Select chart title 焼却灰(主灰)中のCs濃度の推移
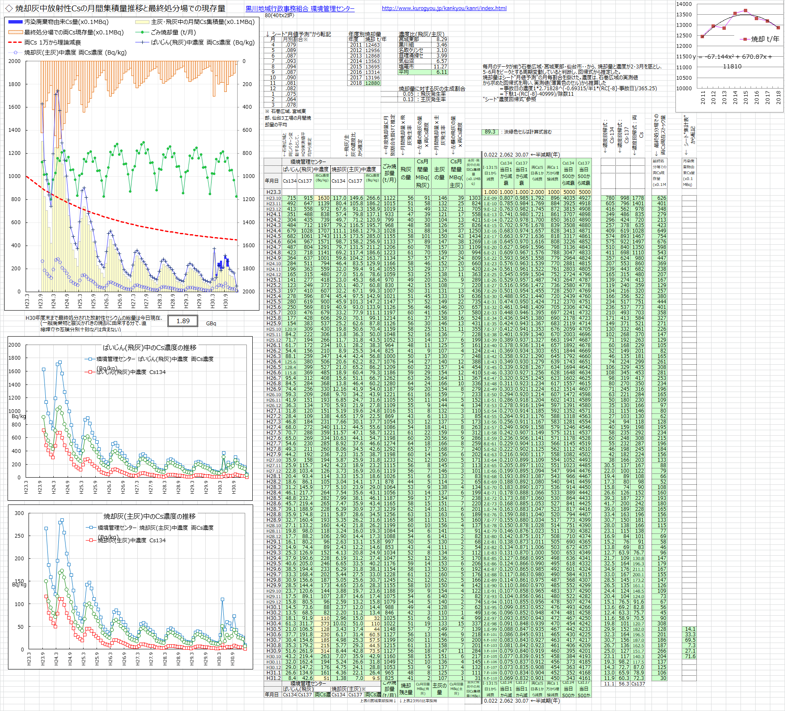This screenshot has height=711, width=785. (x=149, y=516)
